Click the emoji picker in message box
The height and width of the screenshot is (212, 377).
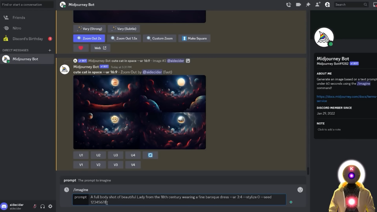[x=300, y=190]
